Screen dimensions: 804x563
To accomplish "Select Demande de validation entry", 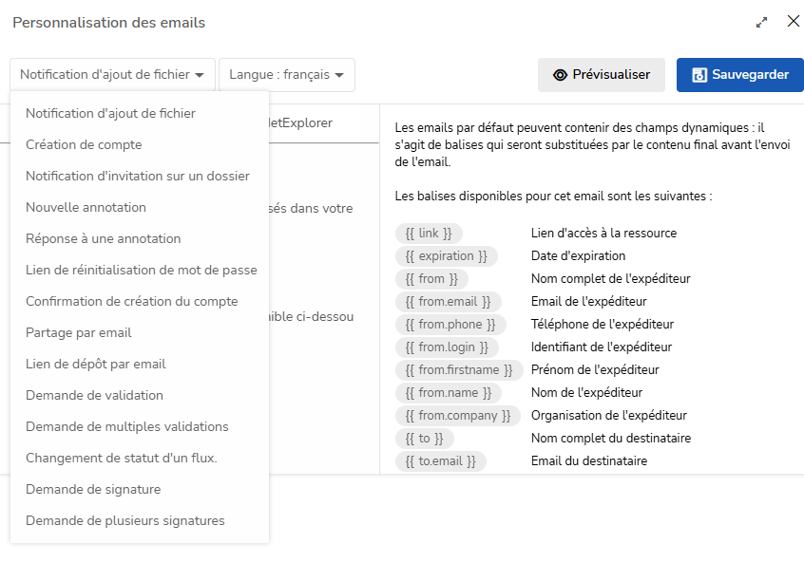I will (x=94, y=396).
